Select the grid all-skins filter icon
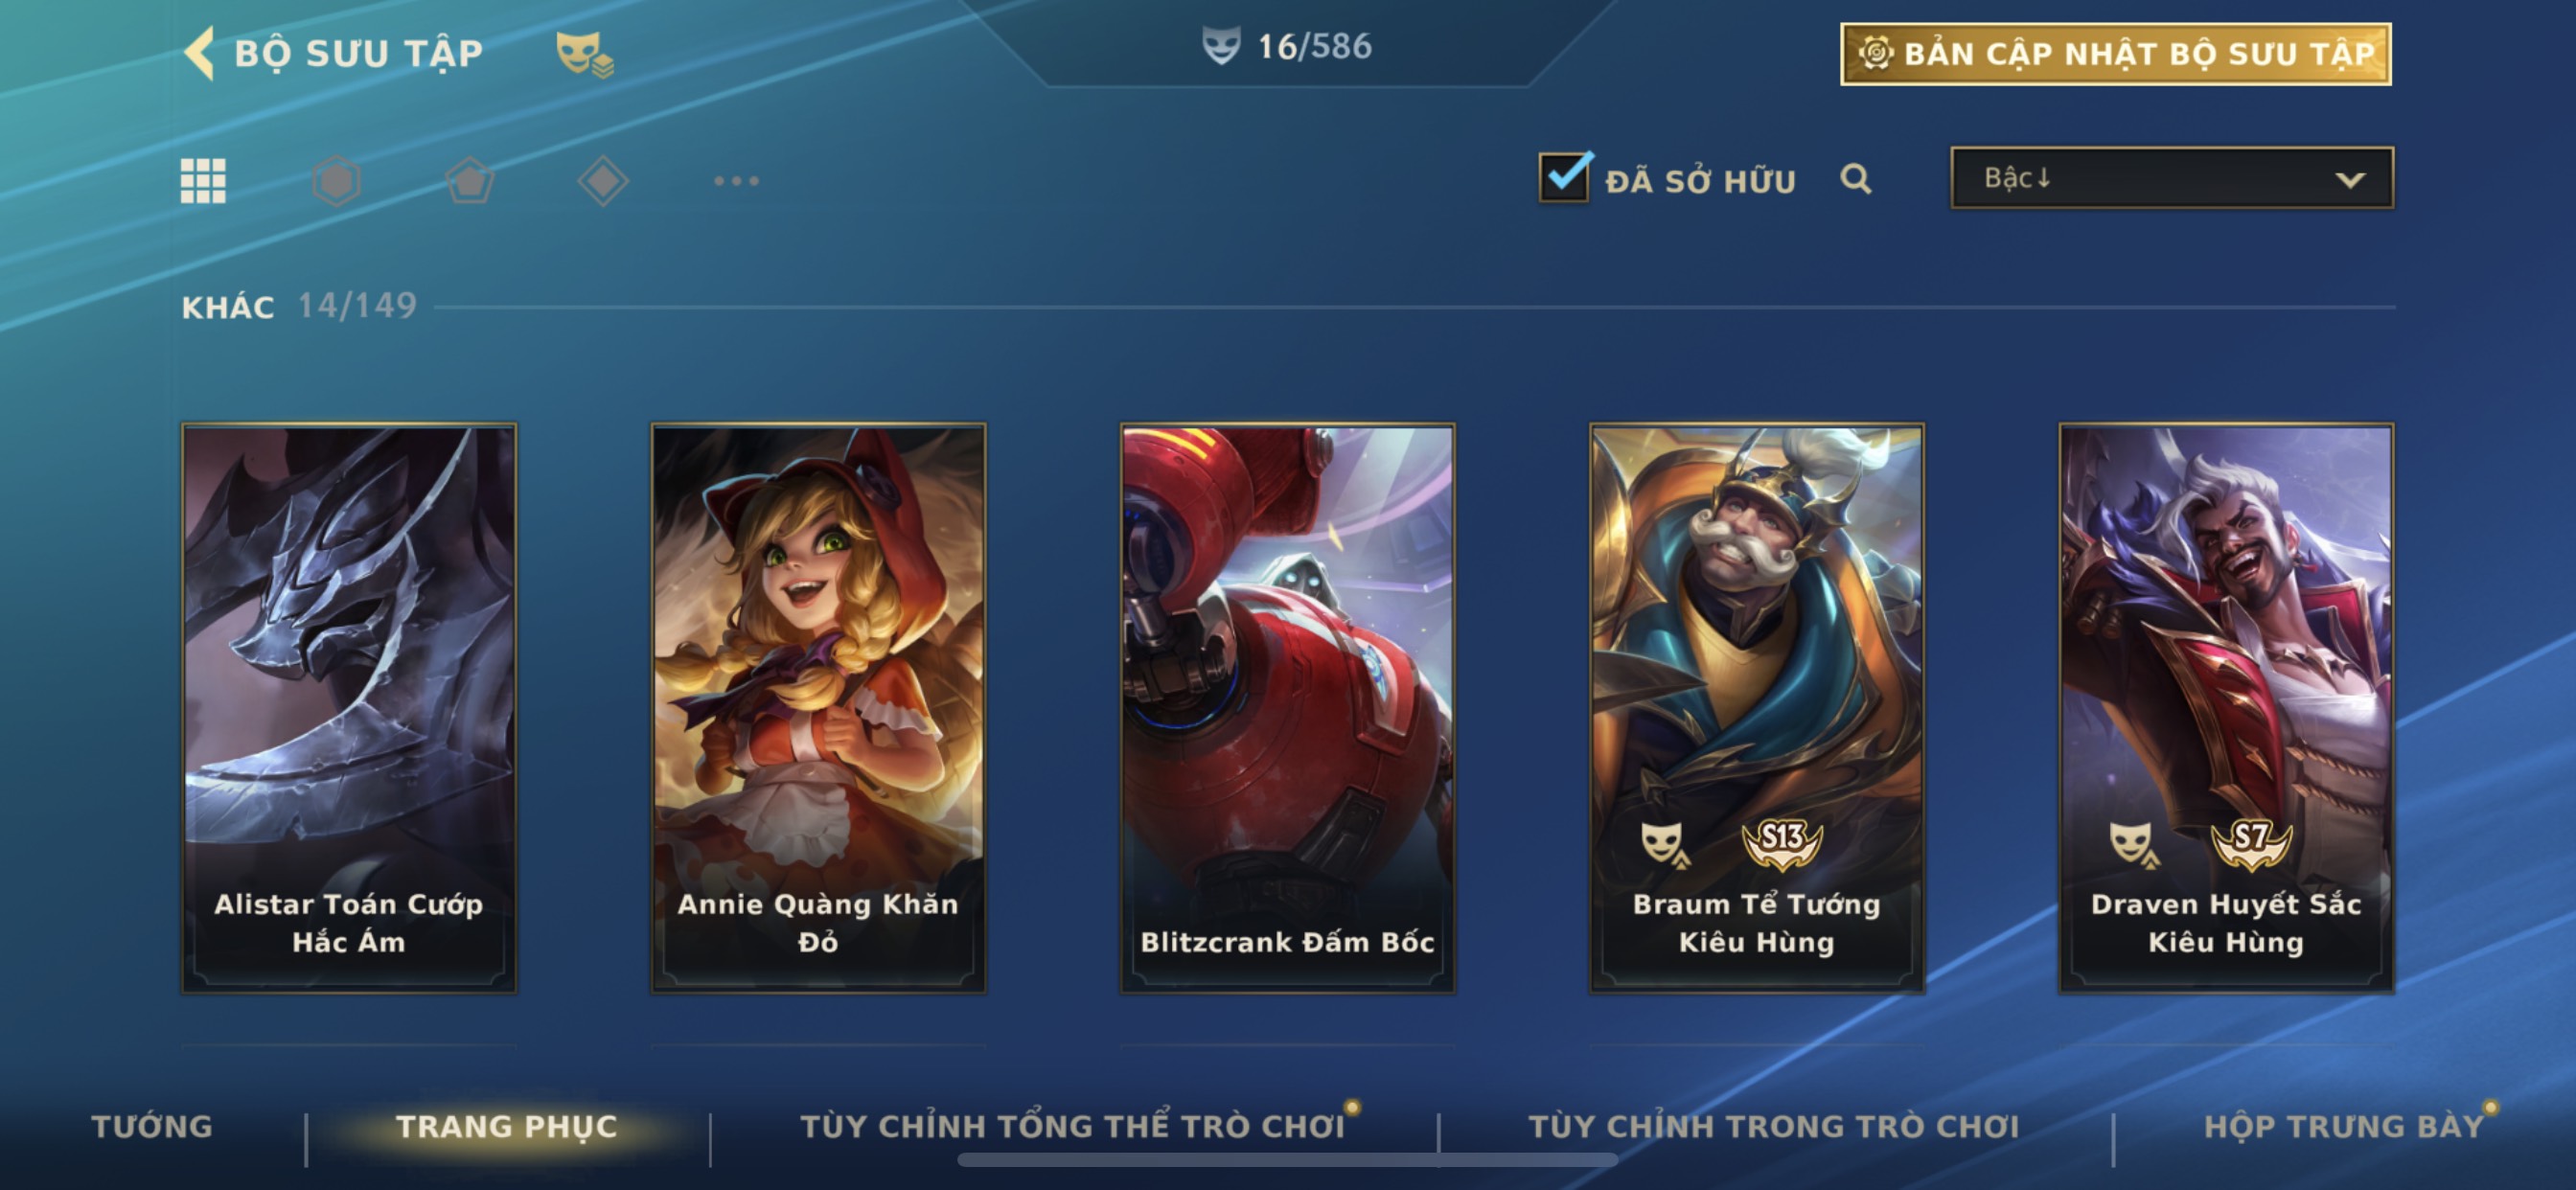The width and height of the screenshot is (2576, 1190). click(203, 181)
